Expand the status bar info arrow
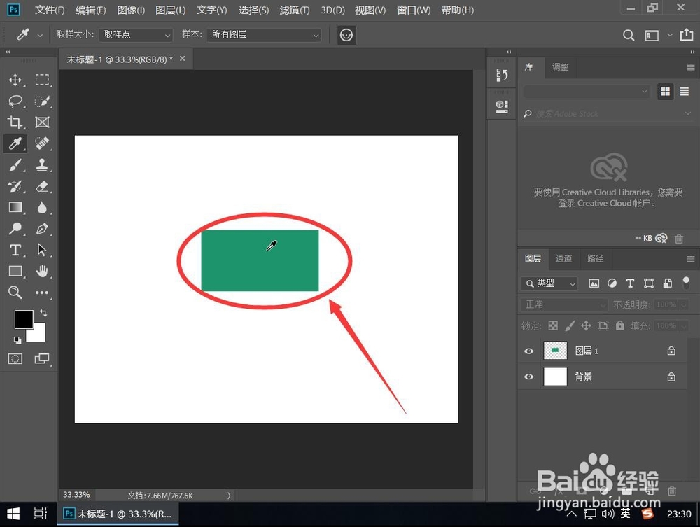This screenshot has height=527, width=700. click(x=229, y=496)
